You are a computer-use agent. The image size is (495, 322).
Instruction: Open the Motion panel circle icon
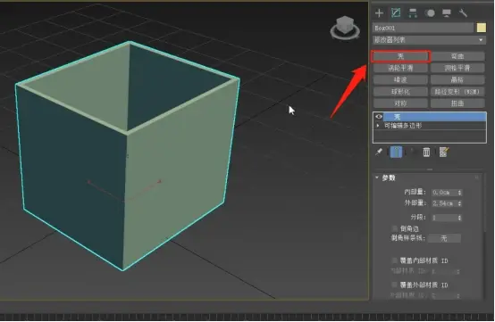pos(430,13)
